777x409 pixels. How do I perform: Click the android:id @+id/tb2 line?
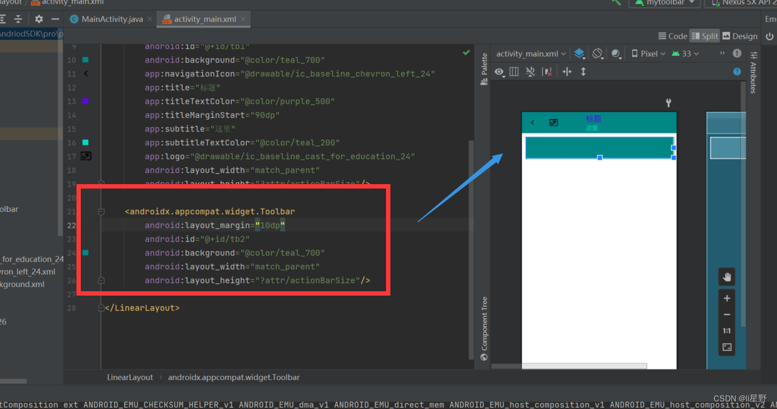(197, 239)
